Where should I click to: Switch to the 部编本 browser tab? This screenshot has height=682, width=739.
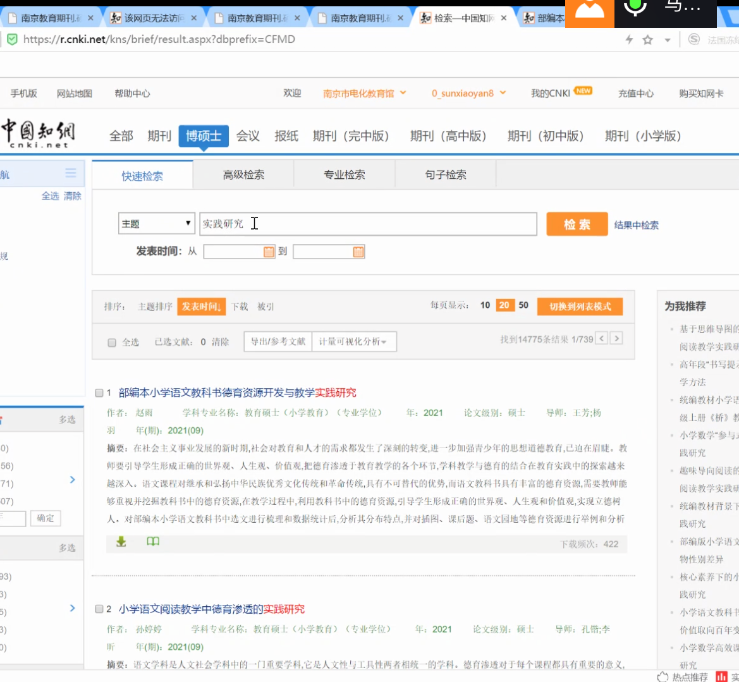point(544,18)
